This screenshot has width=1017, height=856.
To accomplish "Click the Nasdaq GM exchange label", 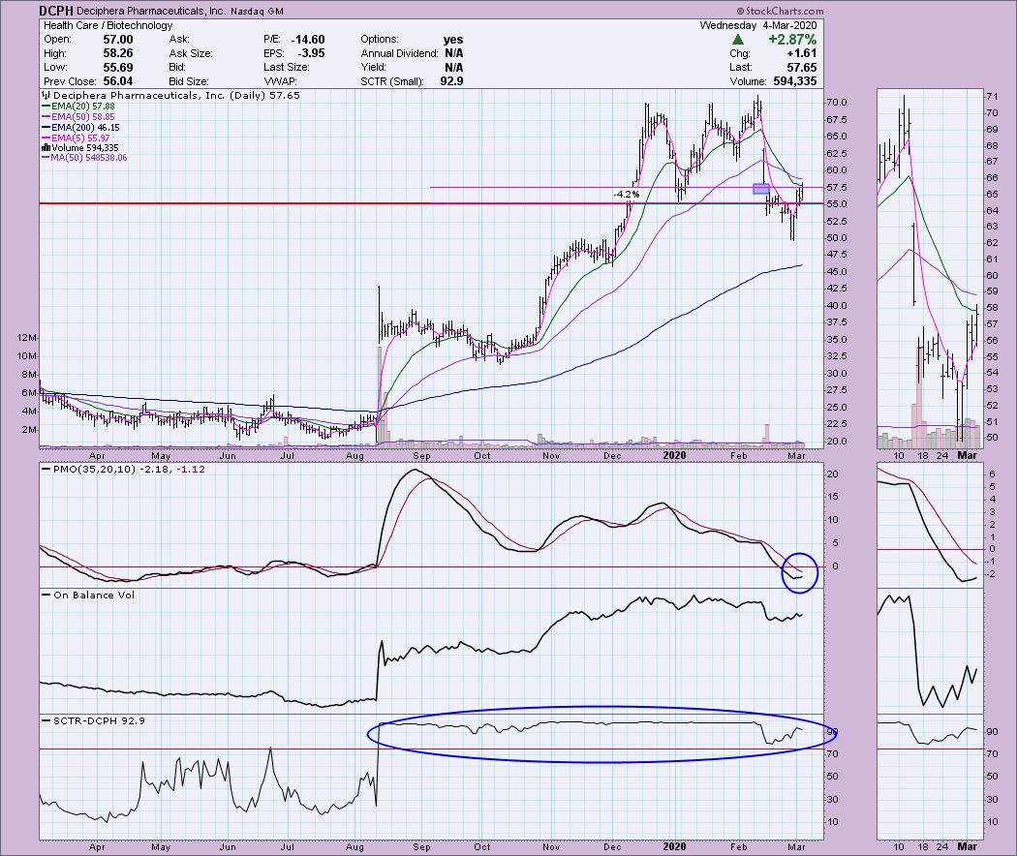I will pyautogui.click(x=257, y=11).
